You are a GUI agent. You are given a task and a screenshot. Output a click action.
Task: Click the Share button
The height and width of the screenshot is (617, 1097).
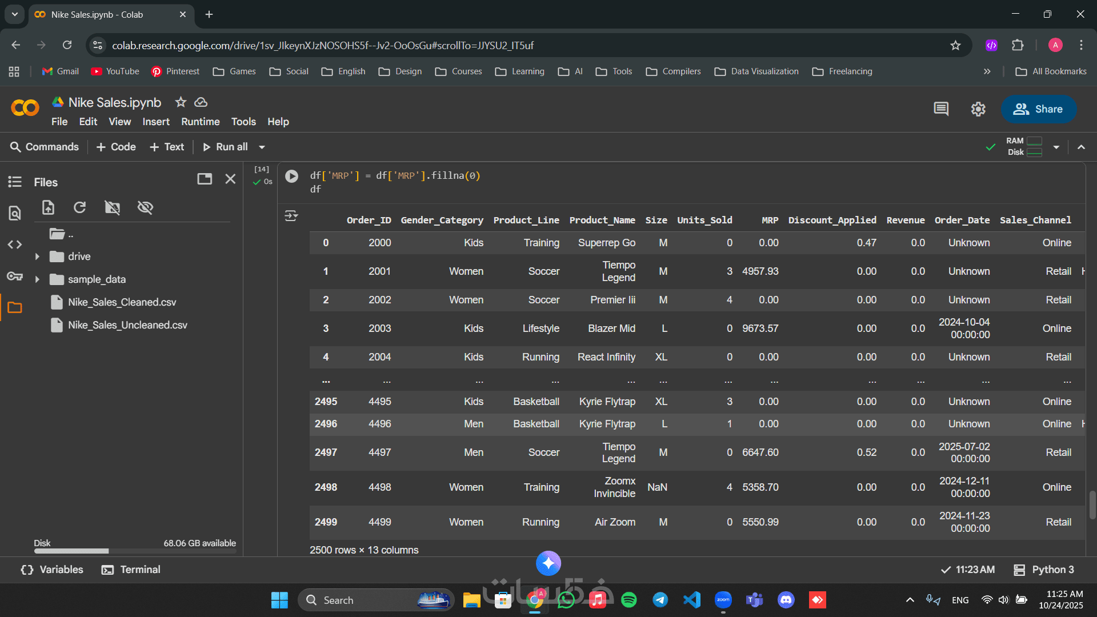pos(1038,109)
